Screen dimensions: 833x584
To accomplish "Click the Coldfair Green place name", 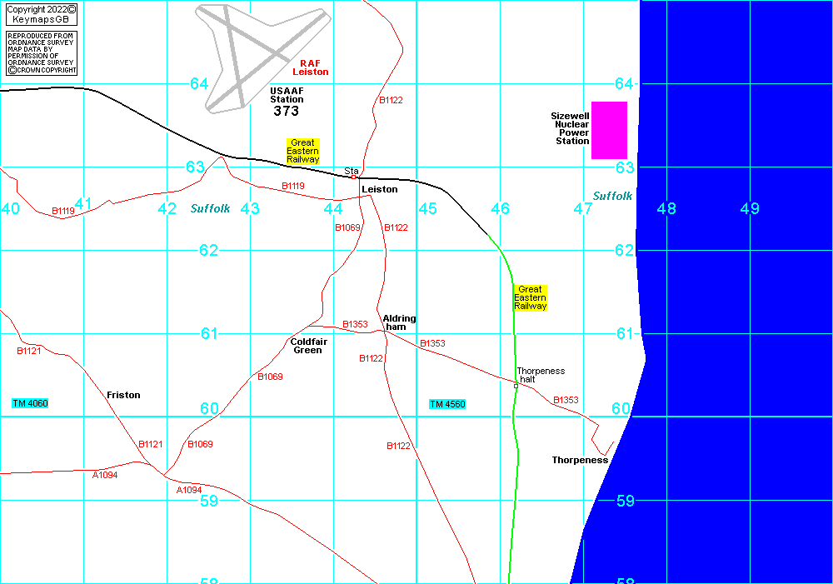I will click(x=307, y=346).
